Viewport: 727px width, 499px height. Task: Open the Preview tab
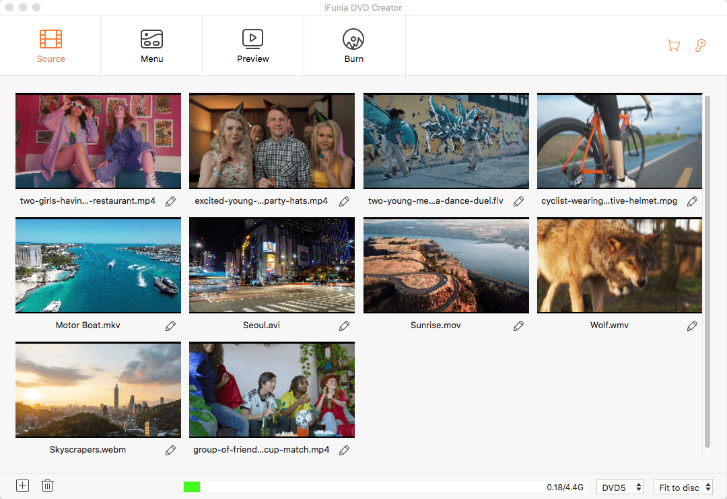pyautogui.click(x=252, y=46)
